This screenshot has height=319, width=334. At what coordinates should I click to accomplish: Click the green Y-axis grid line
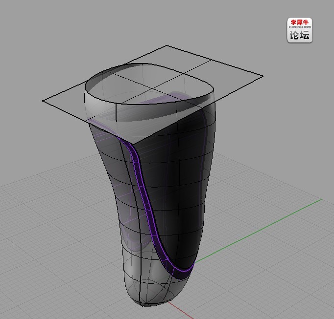click(x=258, y=231)
